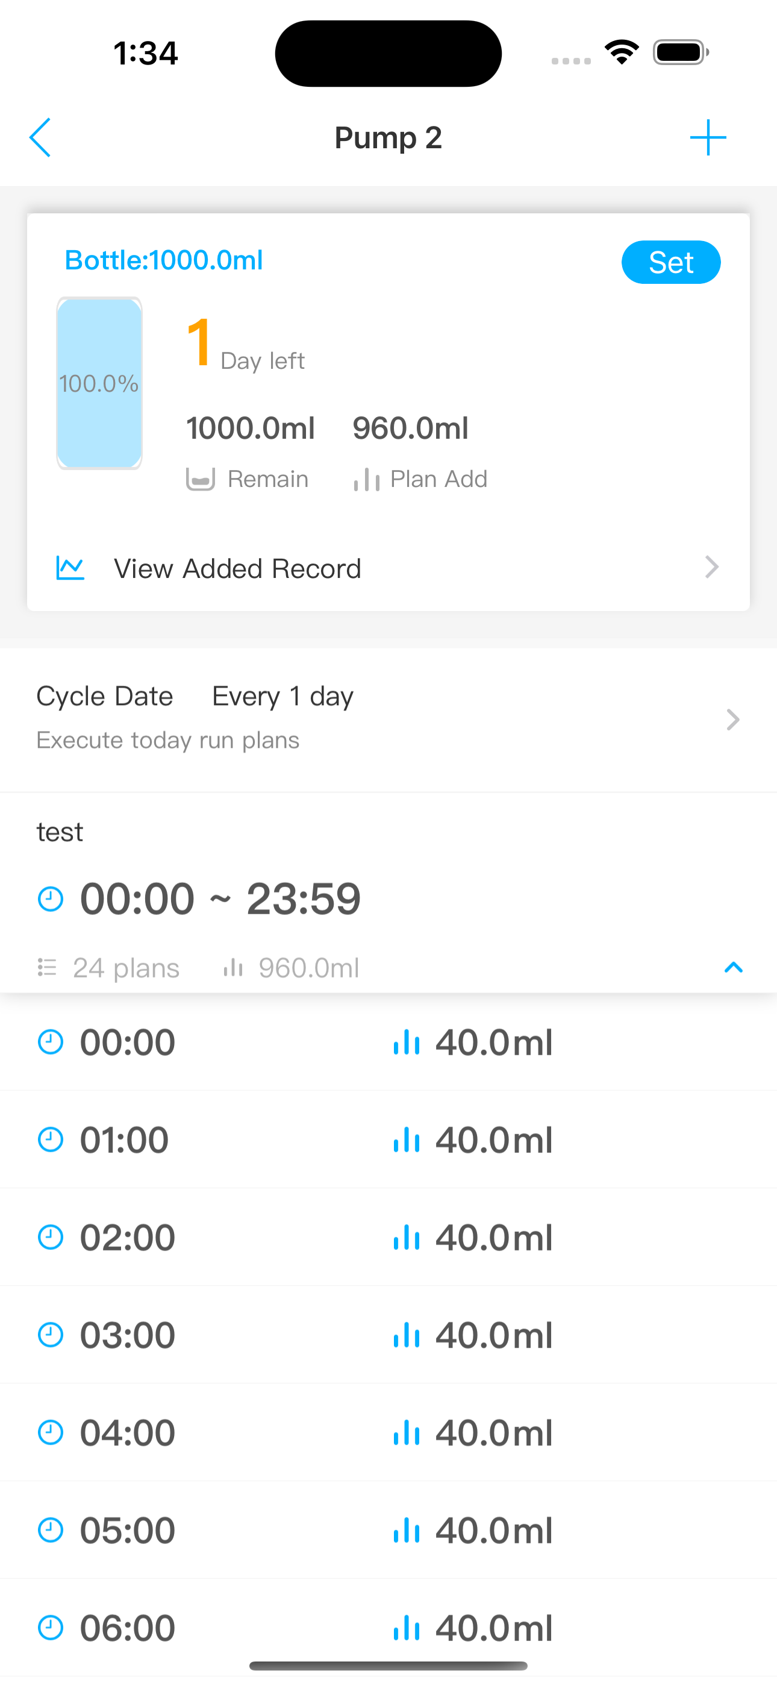Select the 03:00 plan time

pyautogui.click(x=128, y=1335)
